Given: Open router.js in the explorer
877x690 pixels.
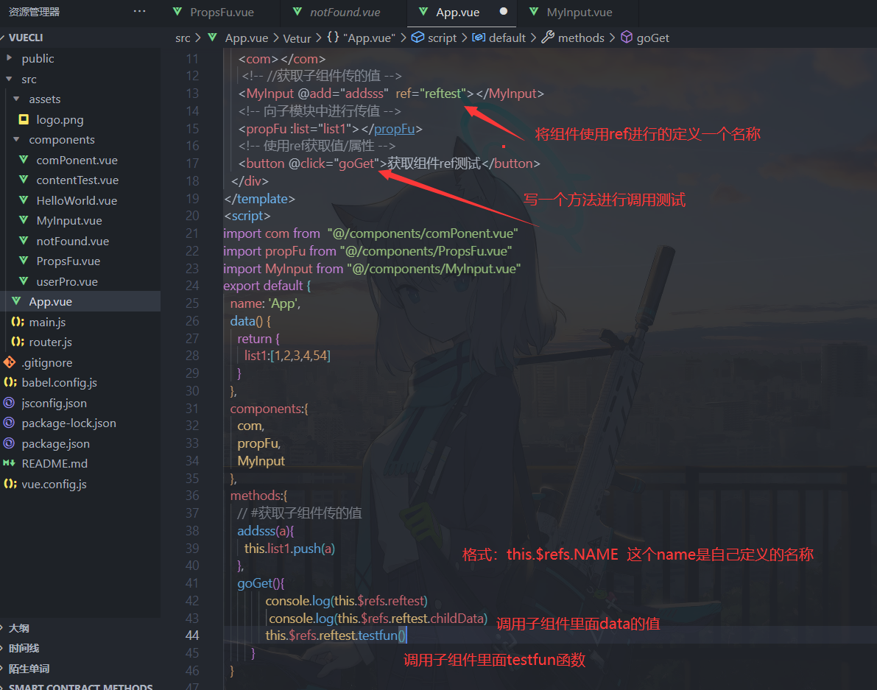Looking at the screenshot, I should [x=50, y=342].
